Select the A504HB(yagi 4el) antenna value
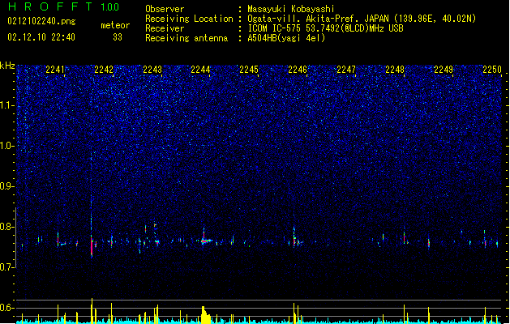Image resolution: width=510 pixels, height=324 pixels. point(286,38)
